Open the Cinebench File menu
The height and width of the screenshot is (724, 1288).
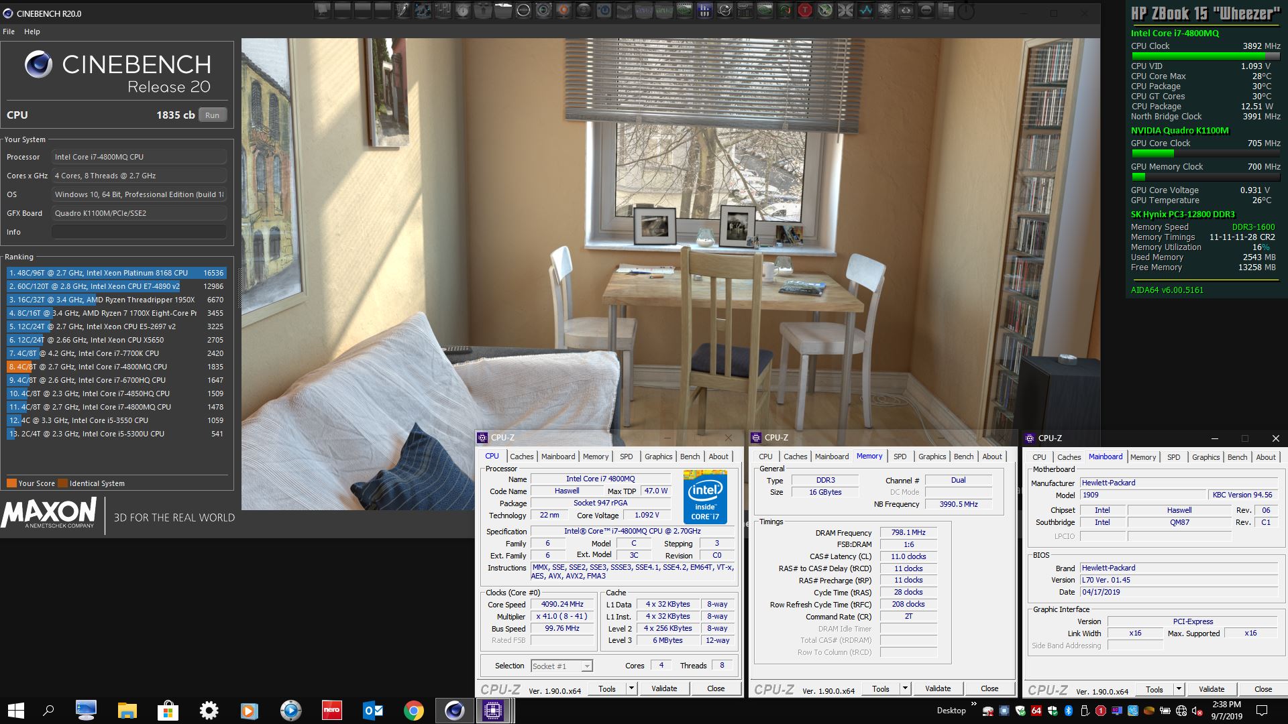[9, 32]
